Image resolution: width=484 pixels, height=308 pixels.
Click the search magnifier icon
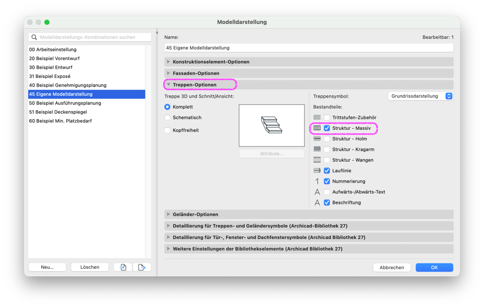click(34, 37)
